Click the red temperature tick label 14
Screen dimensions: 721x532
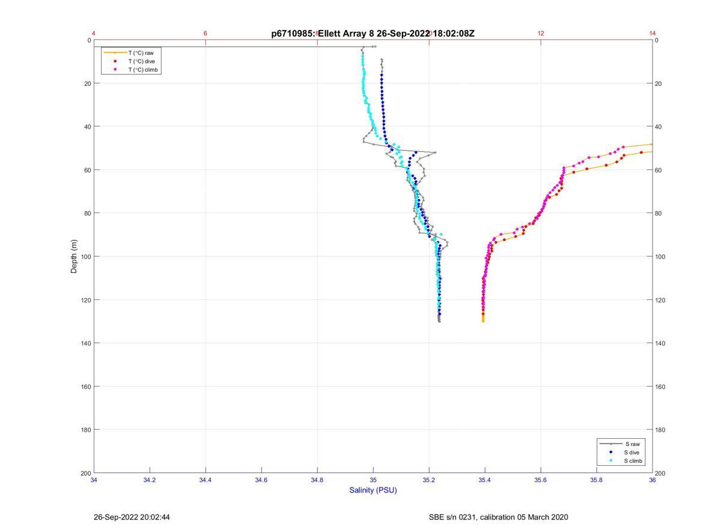[653, 33]
